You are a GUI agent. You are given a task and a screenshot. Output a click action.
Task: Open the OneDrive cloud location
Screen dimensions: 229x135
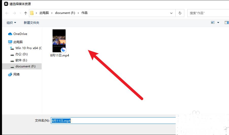[x=20, y=34]
